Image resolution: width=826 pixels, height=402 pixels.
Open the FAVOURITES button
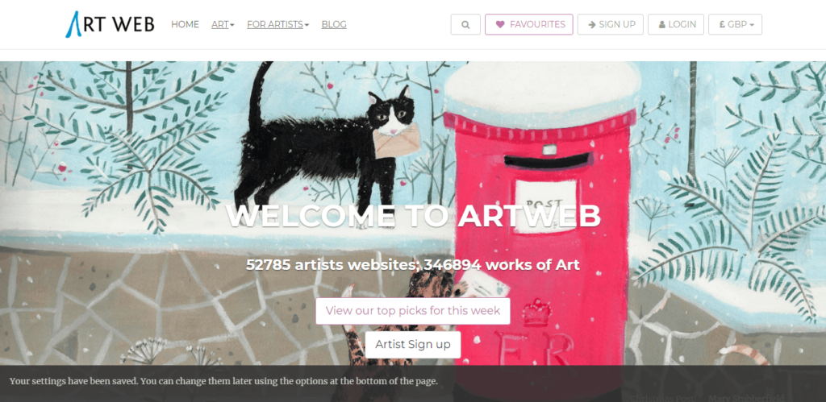coord(529,24)
